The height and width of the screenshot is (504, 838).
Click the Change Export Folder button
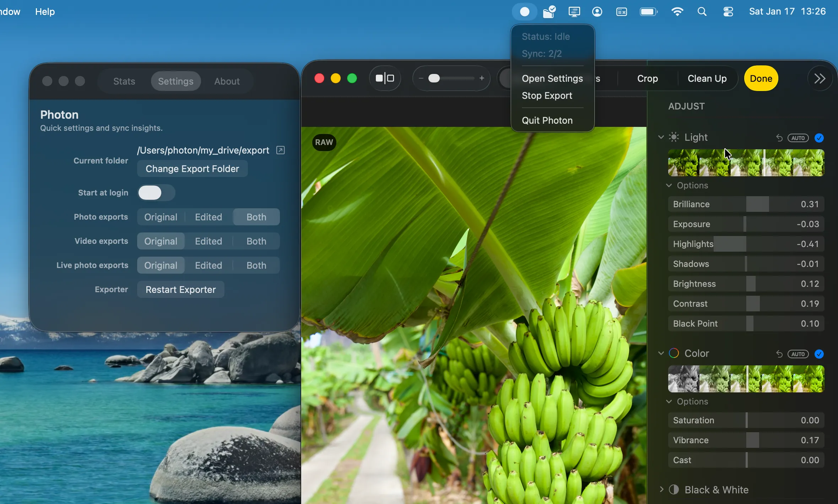tap(192, 169)
